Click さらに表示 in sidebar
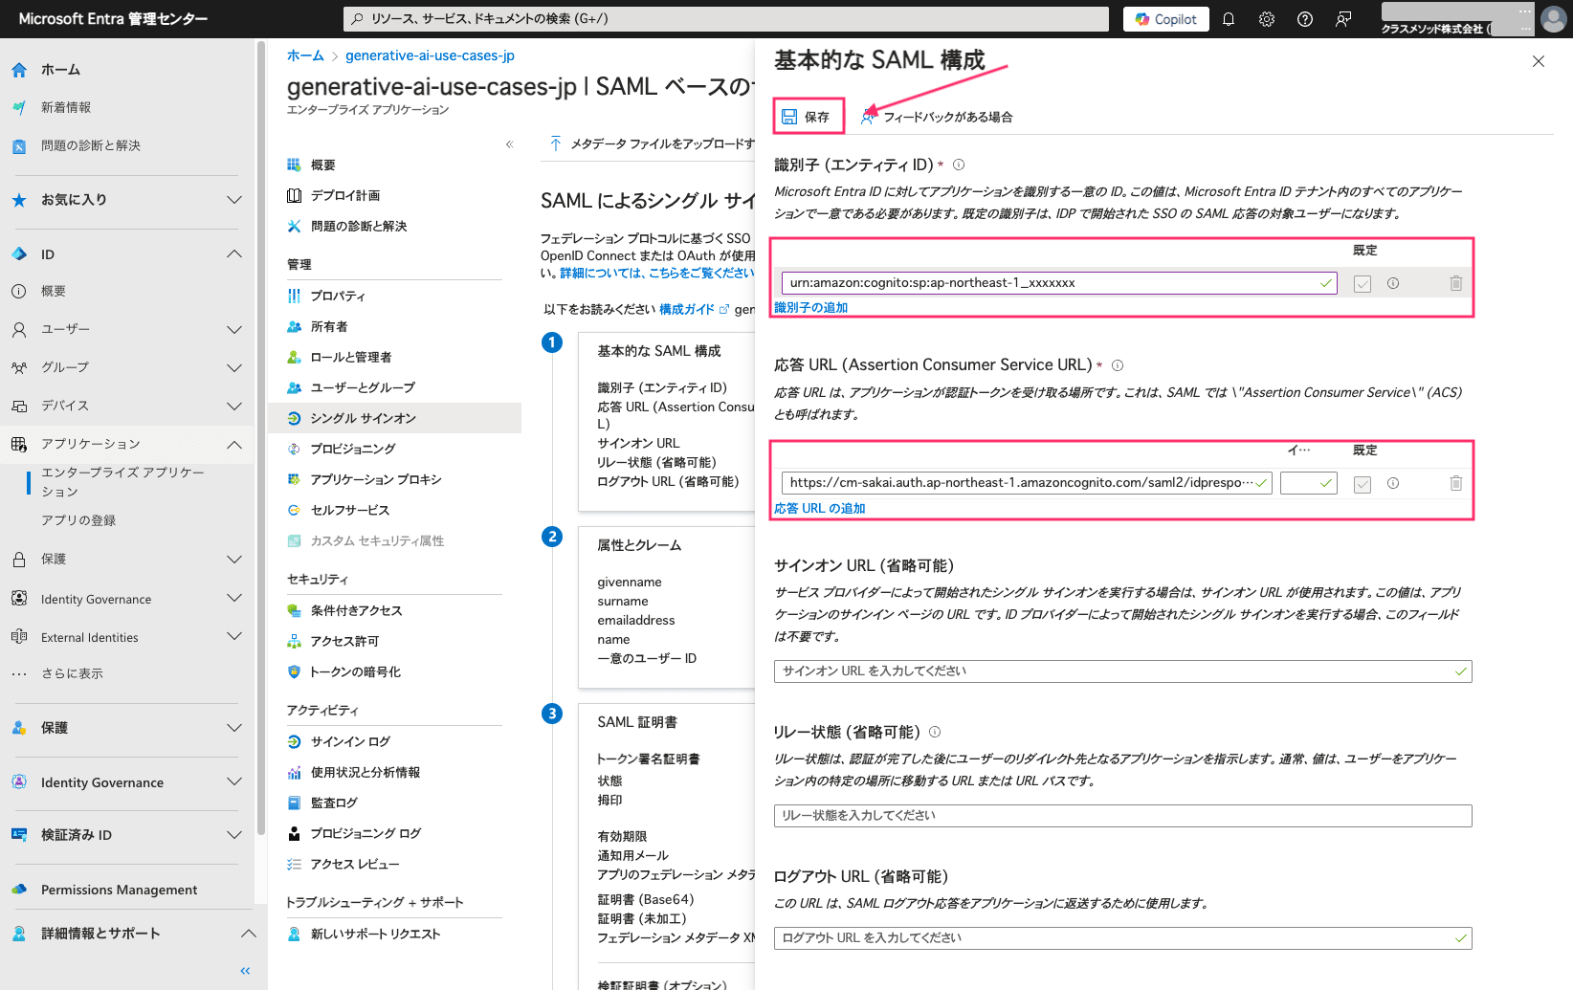The height and width of the screenshot is (990, 1573). 72,673
